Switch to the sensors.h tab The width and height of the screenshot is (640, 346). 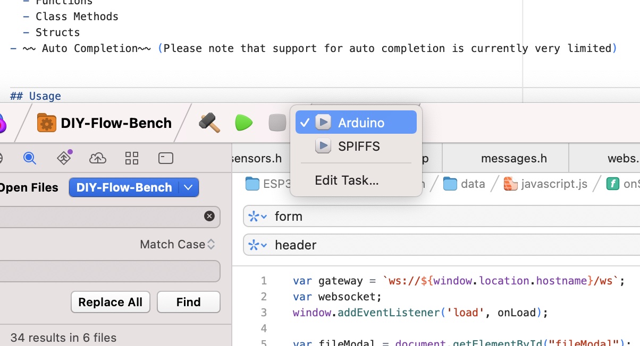click(257, 158)
